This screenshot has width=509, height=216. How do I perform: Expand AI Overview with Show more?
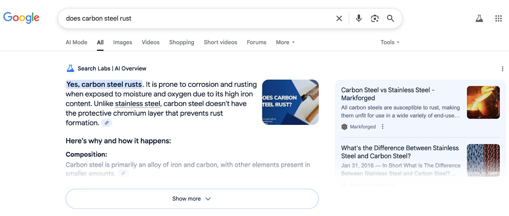coord(192,199)
